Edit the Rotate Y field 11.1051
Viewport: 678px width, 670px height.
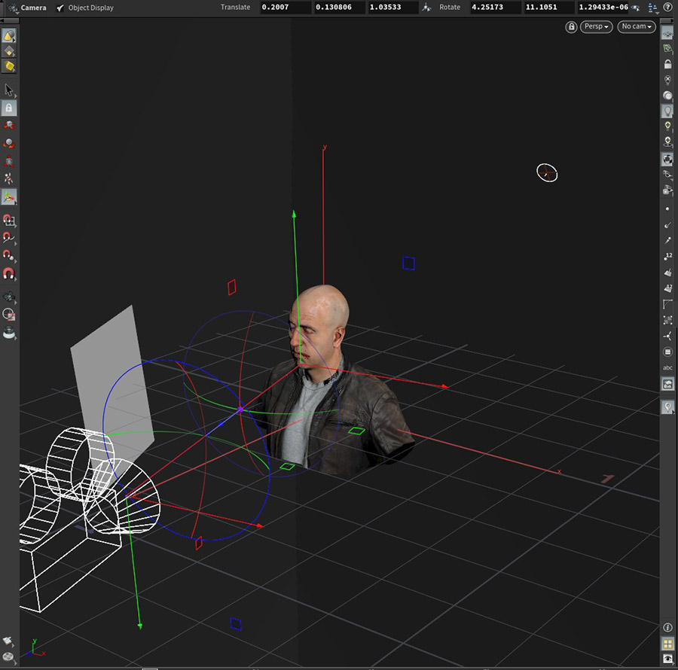point(549,8)
